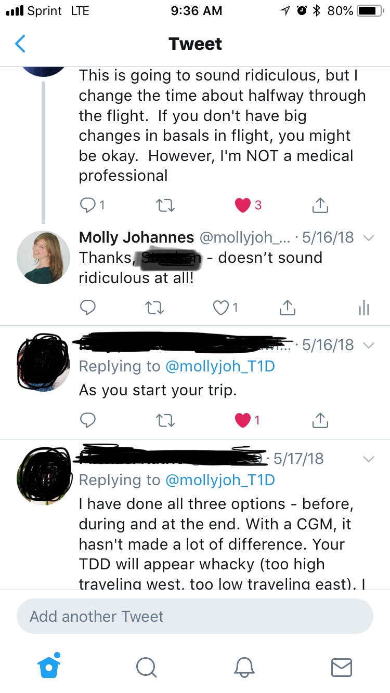Unlike the "As you start your trip" tweet
The height and width of the screenshot is (693, 390).
coord(243,420)
